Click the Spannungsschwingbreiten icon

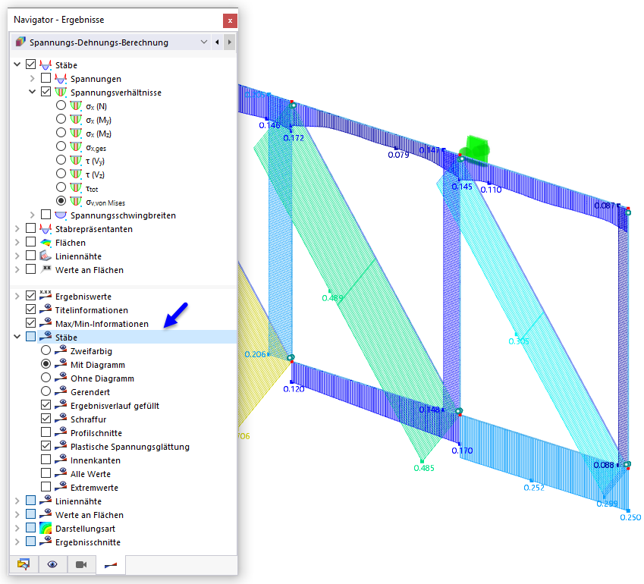[x=61, y=215]
